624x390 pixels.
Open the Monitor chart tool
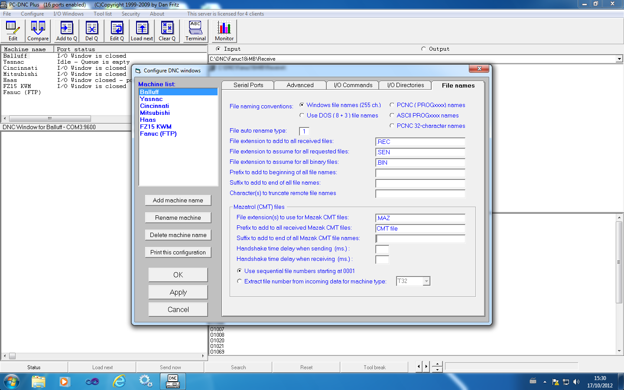pos(224,31)
